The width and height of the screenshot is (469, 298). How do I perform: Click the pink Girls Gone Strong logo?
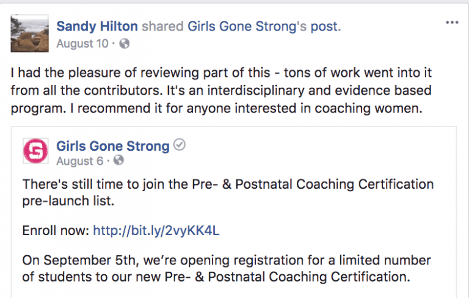35,151
